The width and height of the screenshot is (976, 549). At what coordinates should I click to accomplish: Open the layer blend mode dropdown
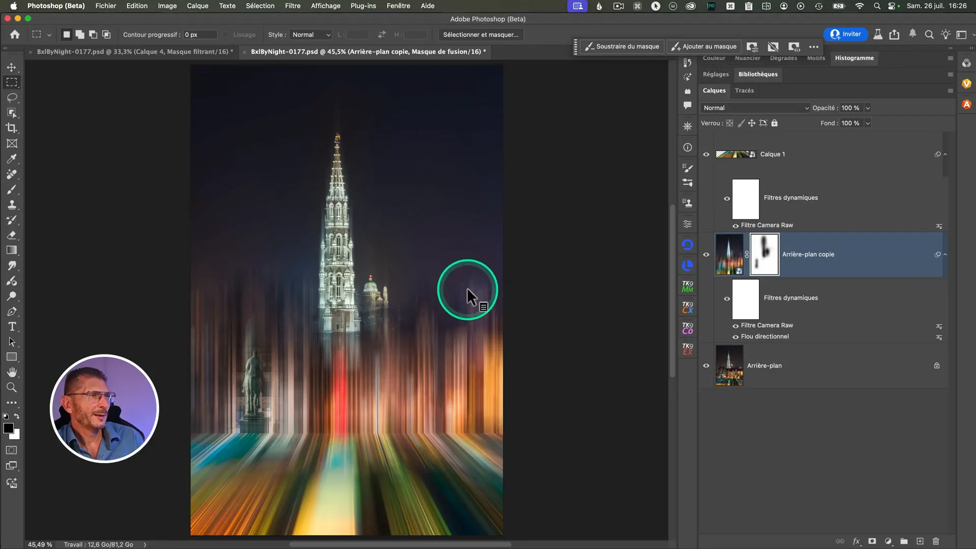click(x=755, y=108)
